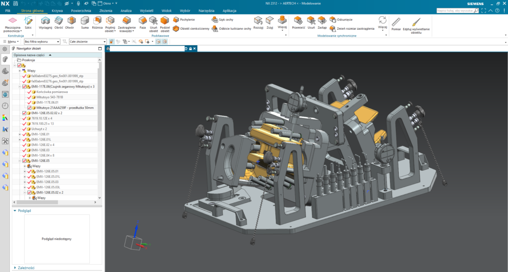Select the Rozszyj unsew tool
This screenshot has width=508, height=272.
(x=258, y=23)
